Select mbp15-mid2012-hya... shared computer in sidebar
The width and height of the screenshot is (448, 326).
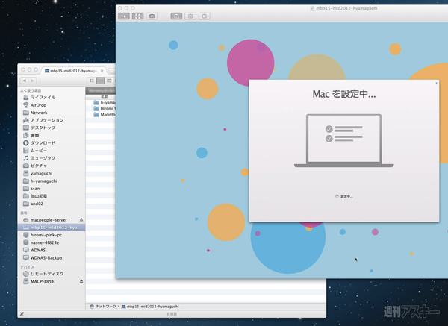[52, 228]
